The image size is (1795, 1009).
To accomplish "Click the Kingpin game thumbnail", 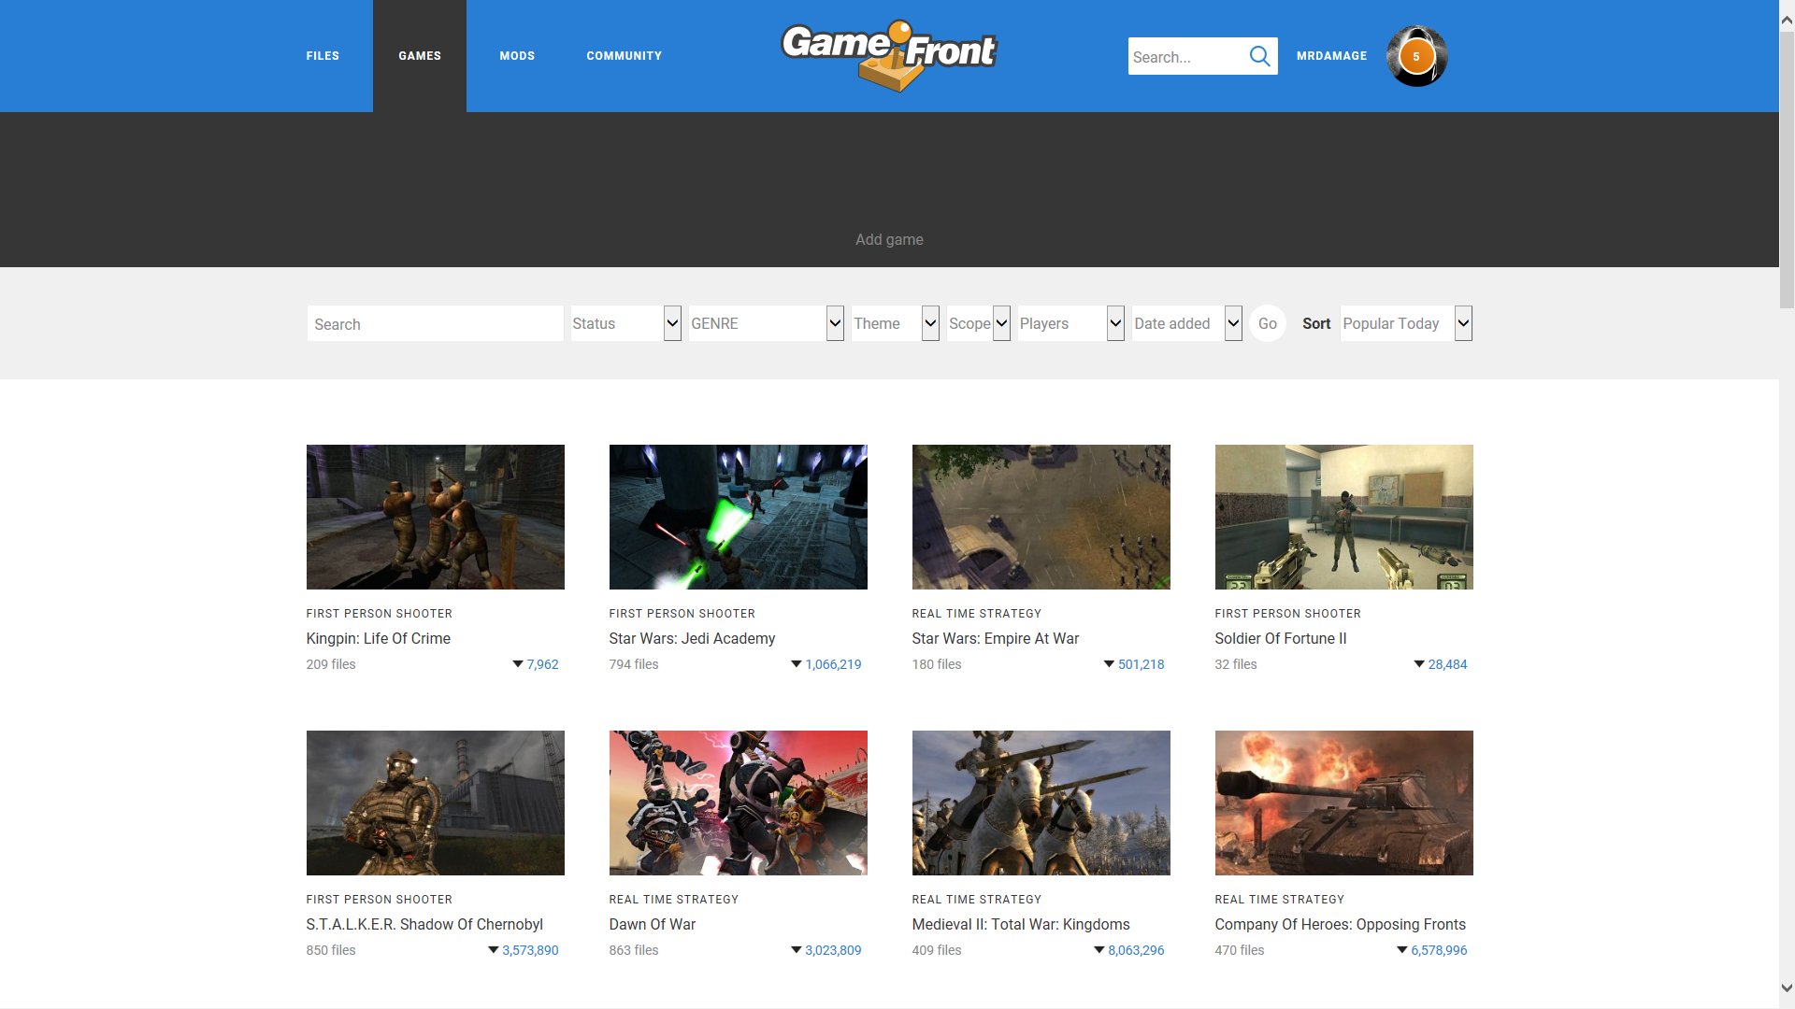I will [x=436, y=517].
